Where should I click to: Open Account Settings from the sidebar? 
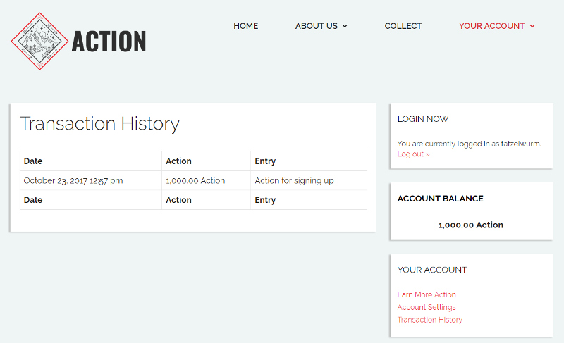(427, 307)
